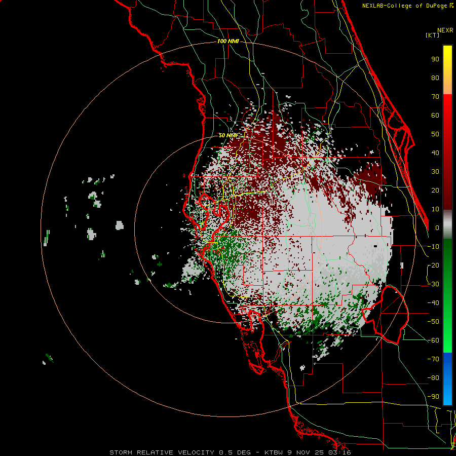Click the Storm Relative Velocity caption at the bottom

click(230, 452)
